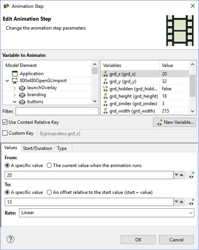This screenshot has width=199, height=250.
Task: Select the grd_width (grd_width) variable row
Action: pyautogui.click(x=145, y=111)
